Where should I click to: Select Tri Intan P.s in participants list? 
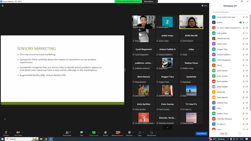pyautogui.click(x=230, y=124)
